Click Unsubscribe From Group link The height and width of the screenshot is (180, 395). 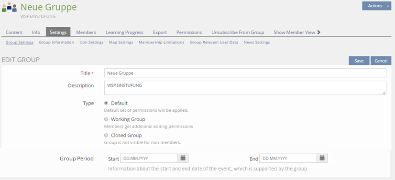238,32
